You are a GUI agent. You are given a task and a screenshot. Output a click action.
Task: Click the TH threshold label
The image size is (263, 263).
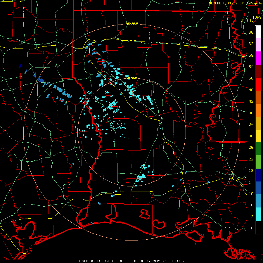251,228
